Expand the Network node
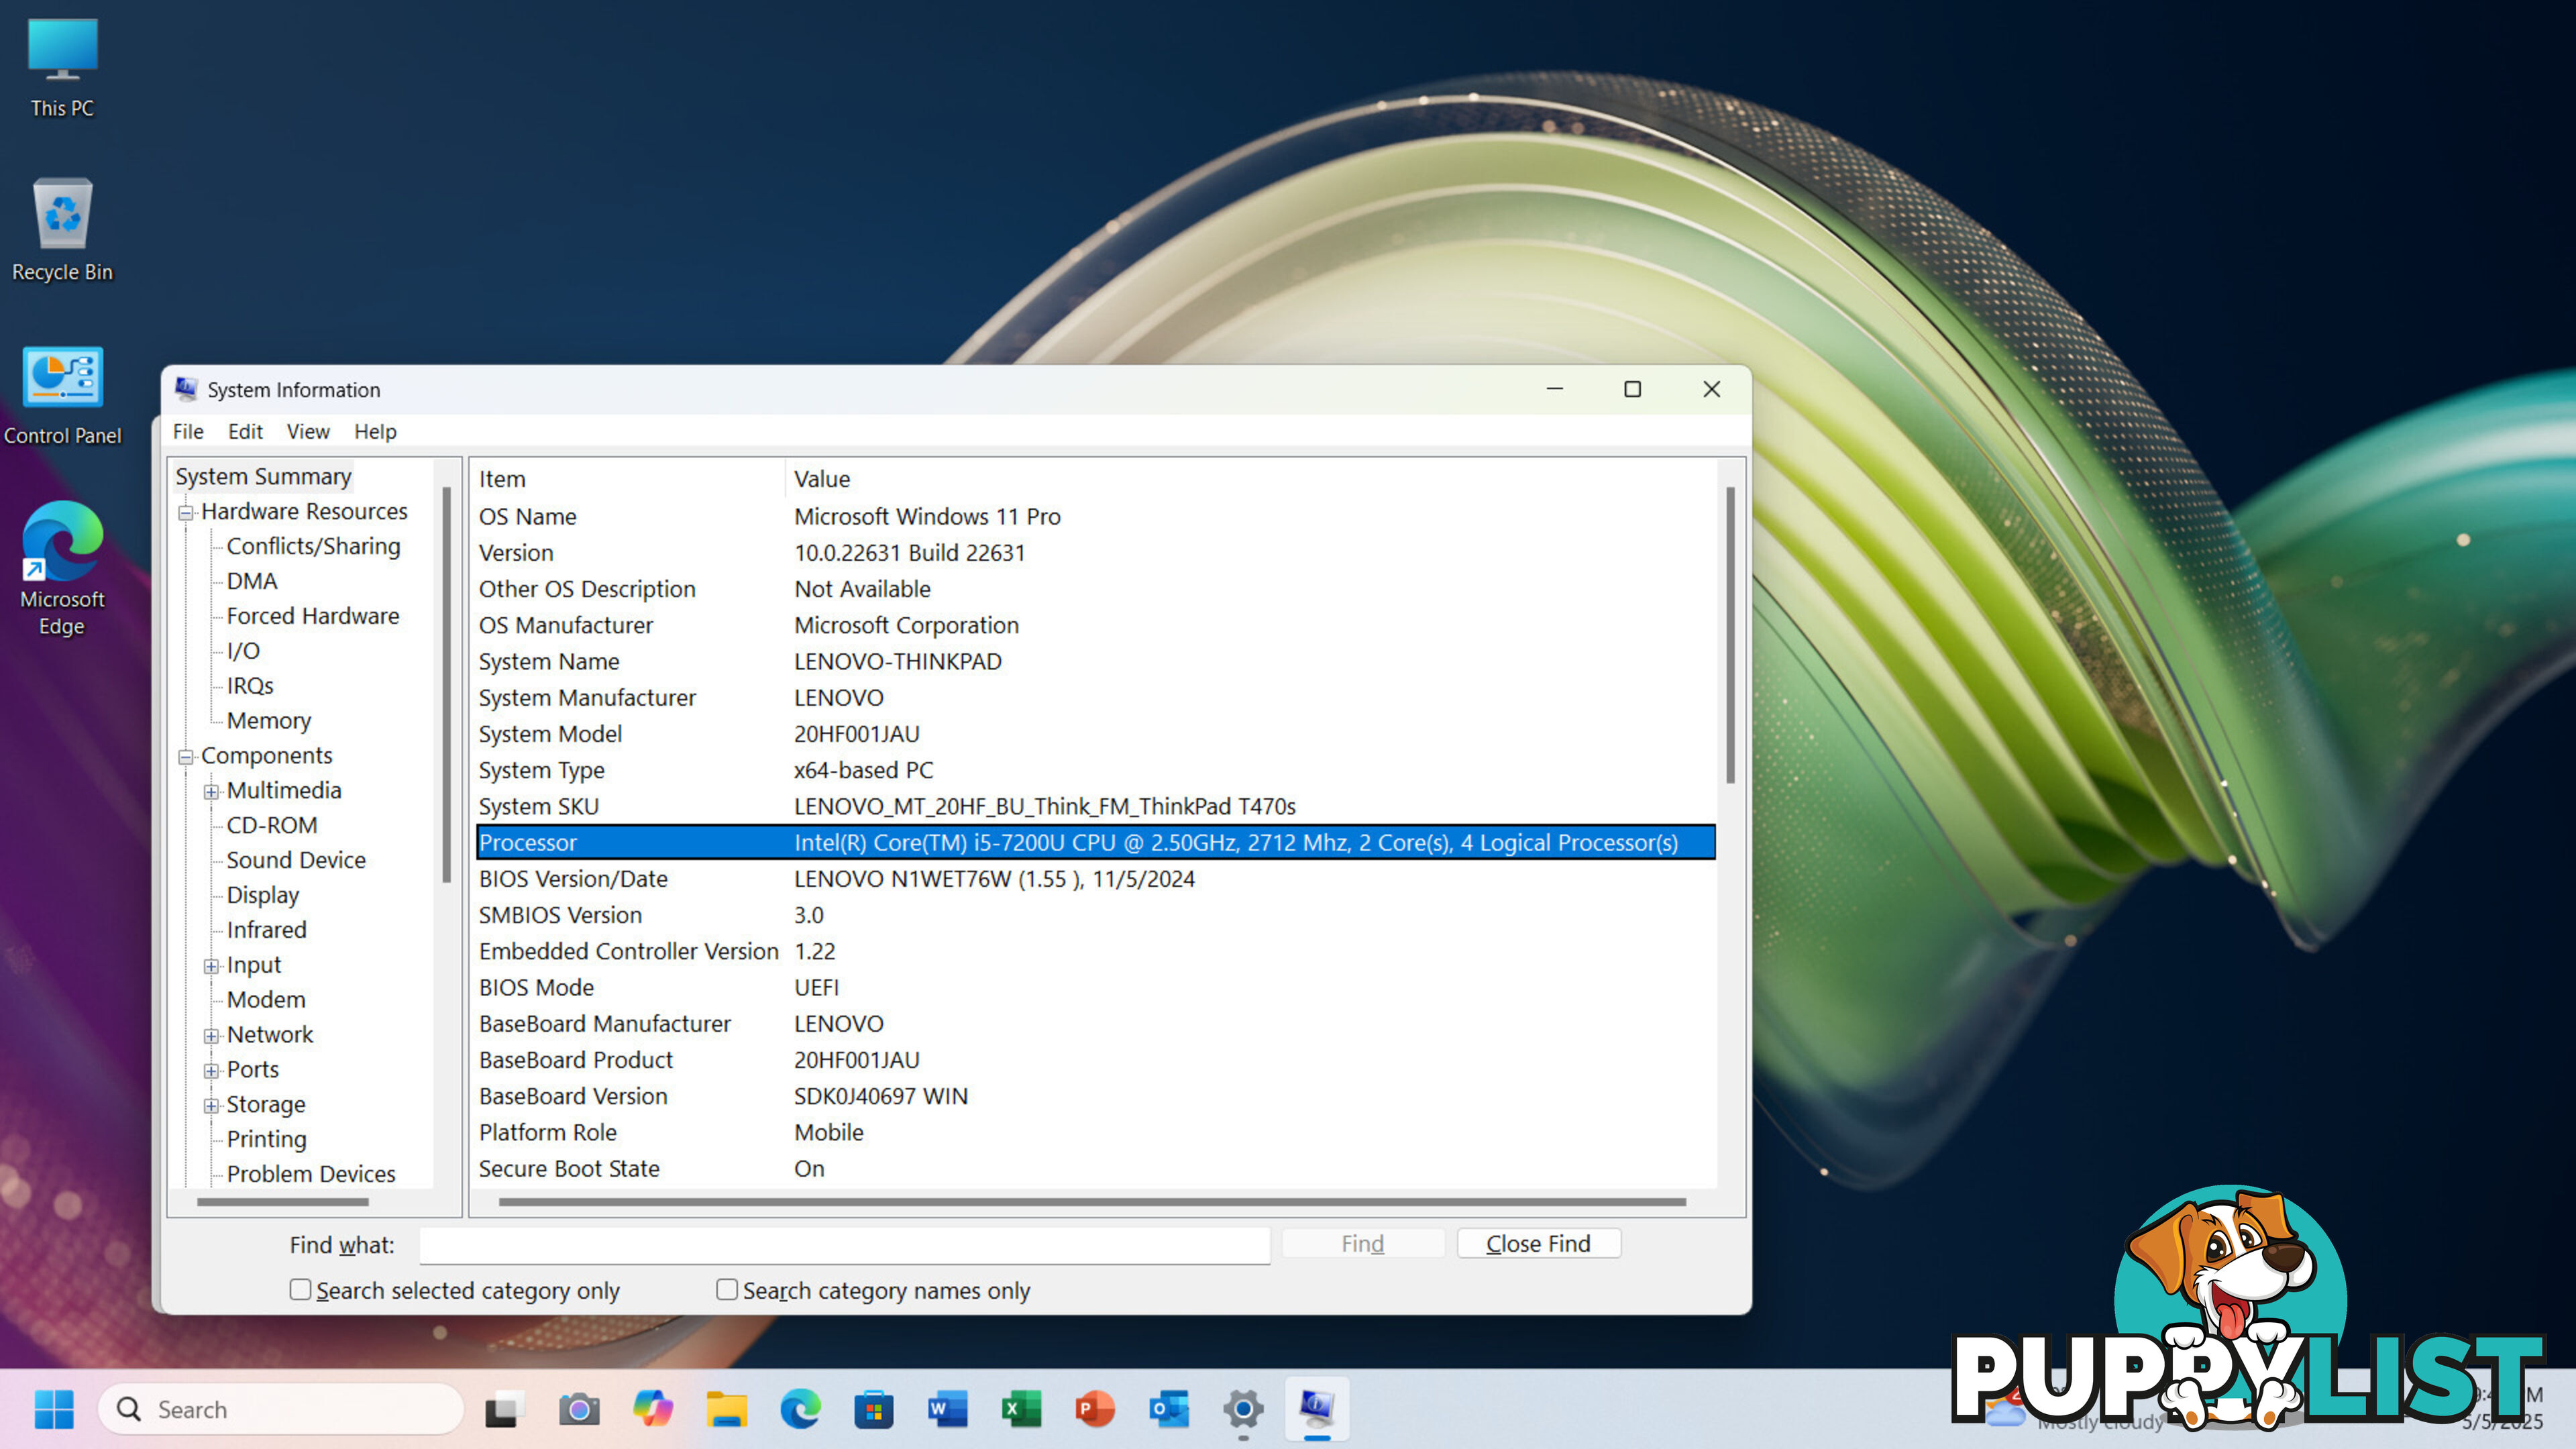The image size is (2576, 1449). tap(211, 1036)
